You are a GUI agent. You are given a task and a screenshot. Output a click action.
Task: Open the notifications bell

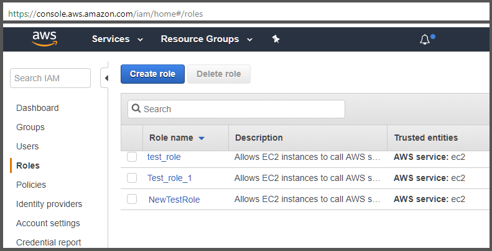click(425, 40)
